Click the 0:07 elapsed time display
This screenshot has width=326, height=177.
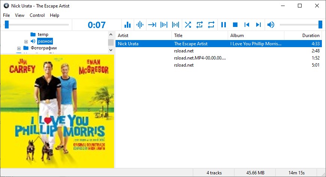97,25
